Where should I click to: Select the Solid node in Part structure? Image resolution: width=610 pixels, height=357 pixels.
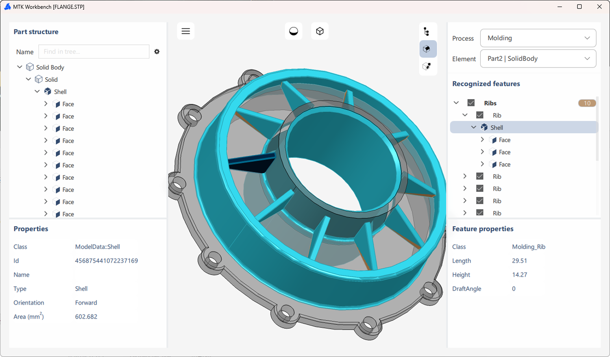[51, 79]
